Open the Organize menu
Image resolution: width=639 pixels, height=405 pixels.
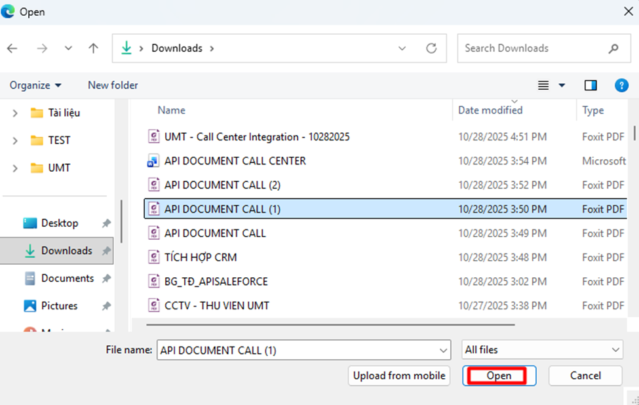(35, 85)
